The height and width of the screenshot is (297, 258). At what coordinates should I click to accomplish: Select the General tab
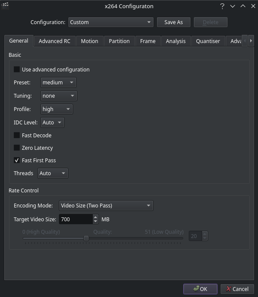[19, 41]
